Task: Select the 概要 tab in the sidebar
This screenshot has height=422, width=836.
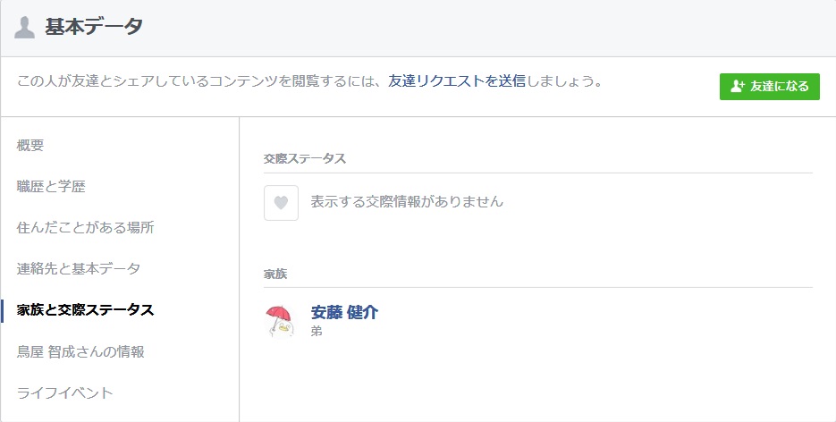Action: 30,146
